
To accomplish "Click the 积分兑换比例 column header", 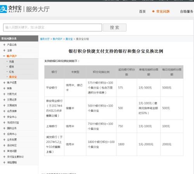I will [x=101, y=72].
